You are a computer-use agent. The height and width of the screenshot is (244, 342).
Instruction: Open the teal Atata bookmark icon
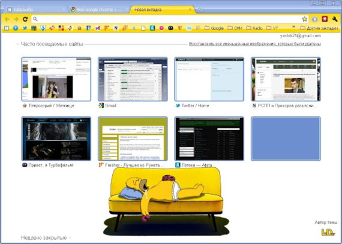coord(152,28)
